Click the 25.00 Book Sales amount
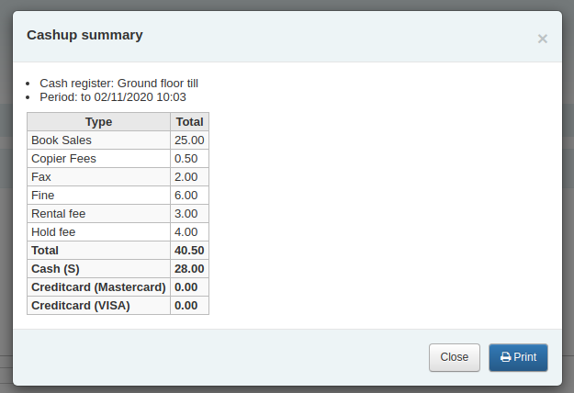This screenshot has height=393, width=574. pos(188,140)
